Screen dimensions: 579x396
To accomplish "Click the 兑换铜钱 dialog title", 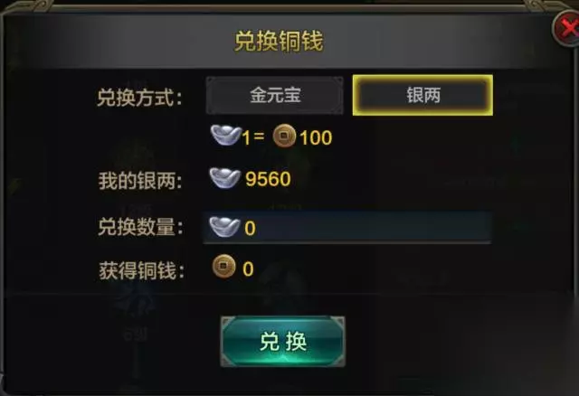I will (x=279, y=41).
